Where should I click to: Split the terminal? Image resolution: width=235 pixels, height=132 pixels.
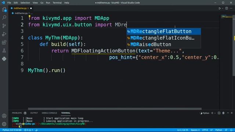click(x=219, y=113)
